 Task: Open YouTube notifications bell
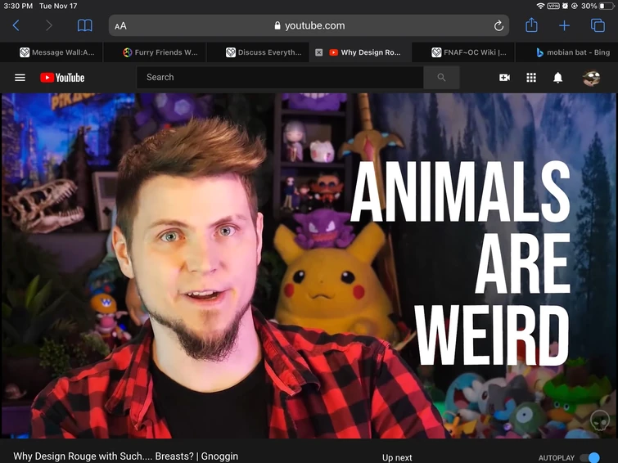[557, 78]
